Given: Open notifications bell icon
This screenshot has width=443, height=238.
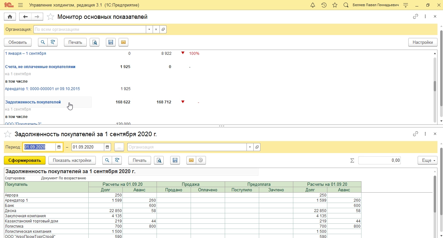Looking at the screenshot, I should (313, 5).
